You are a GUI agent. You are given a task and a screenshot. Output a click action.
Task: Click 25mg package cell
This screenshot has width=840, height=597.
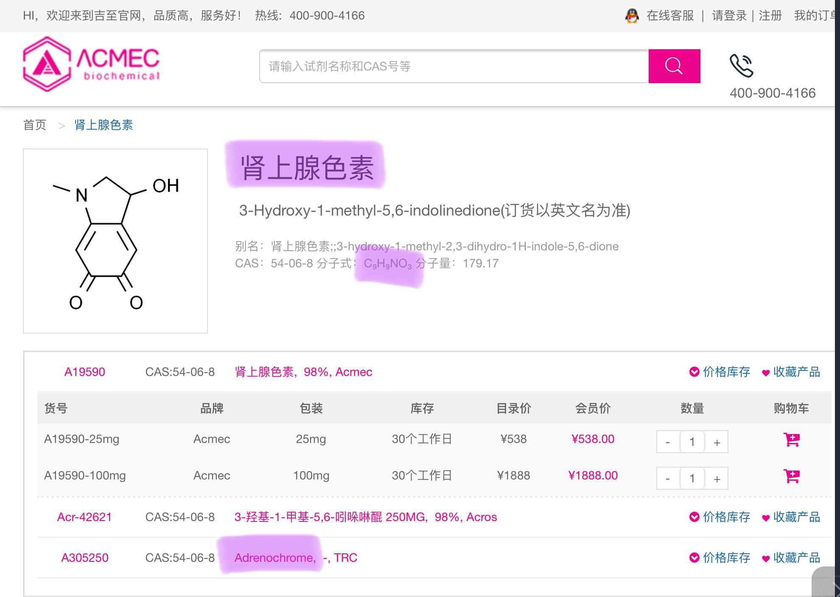coord(311,439)
